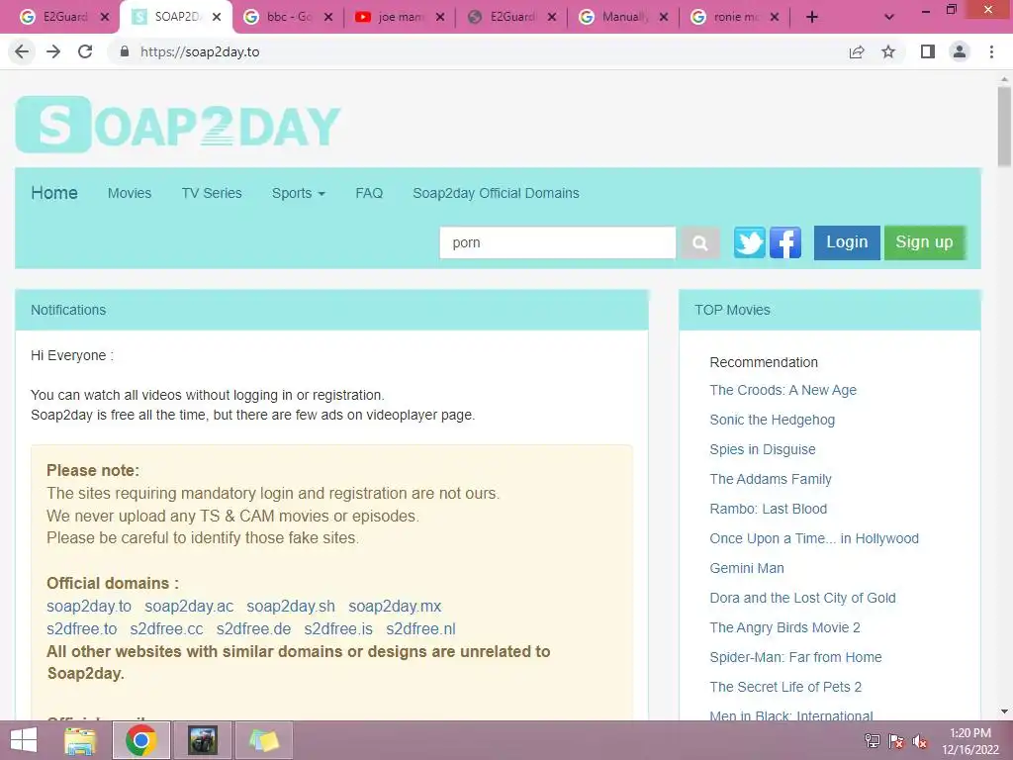Open Chrome's three-dot menu

tap(991, 51)
